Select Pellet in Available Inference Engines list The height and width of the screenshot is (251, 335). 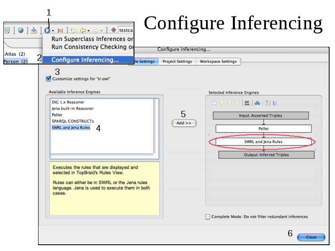tap(57, 115)
